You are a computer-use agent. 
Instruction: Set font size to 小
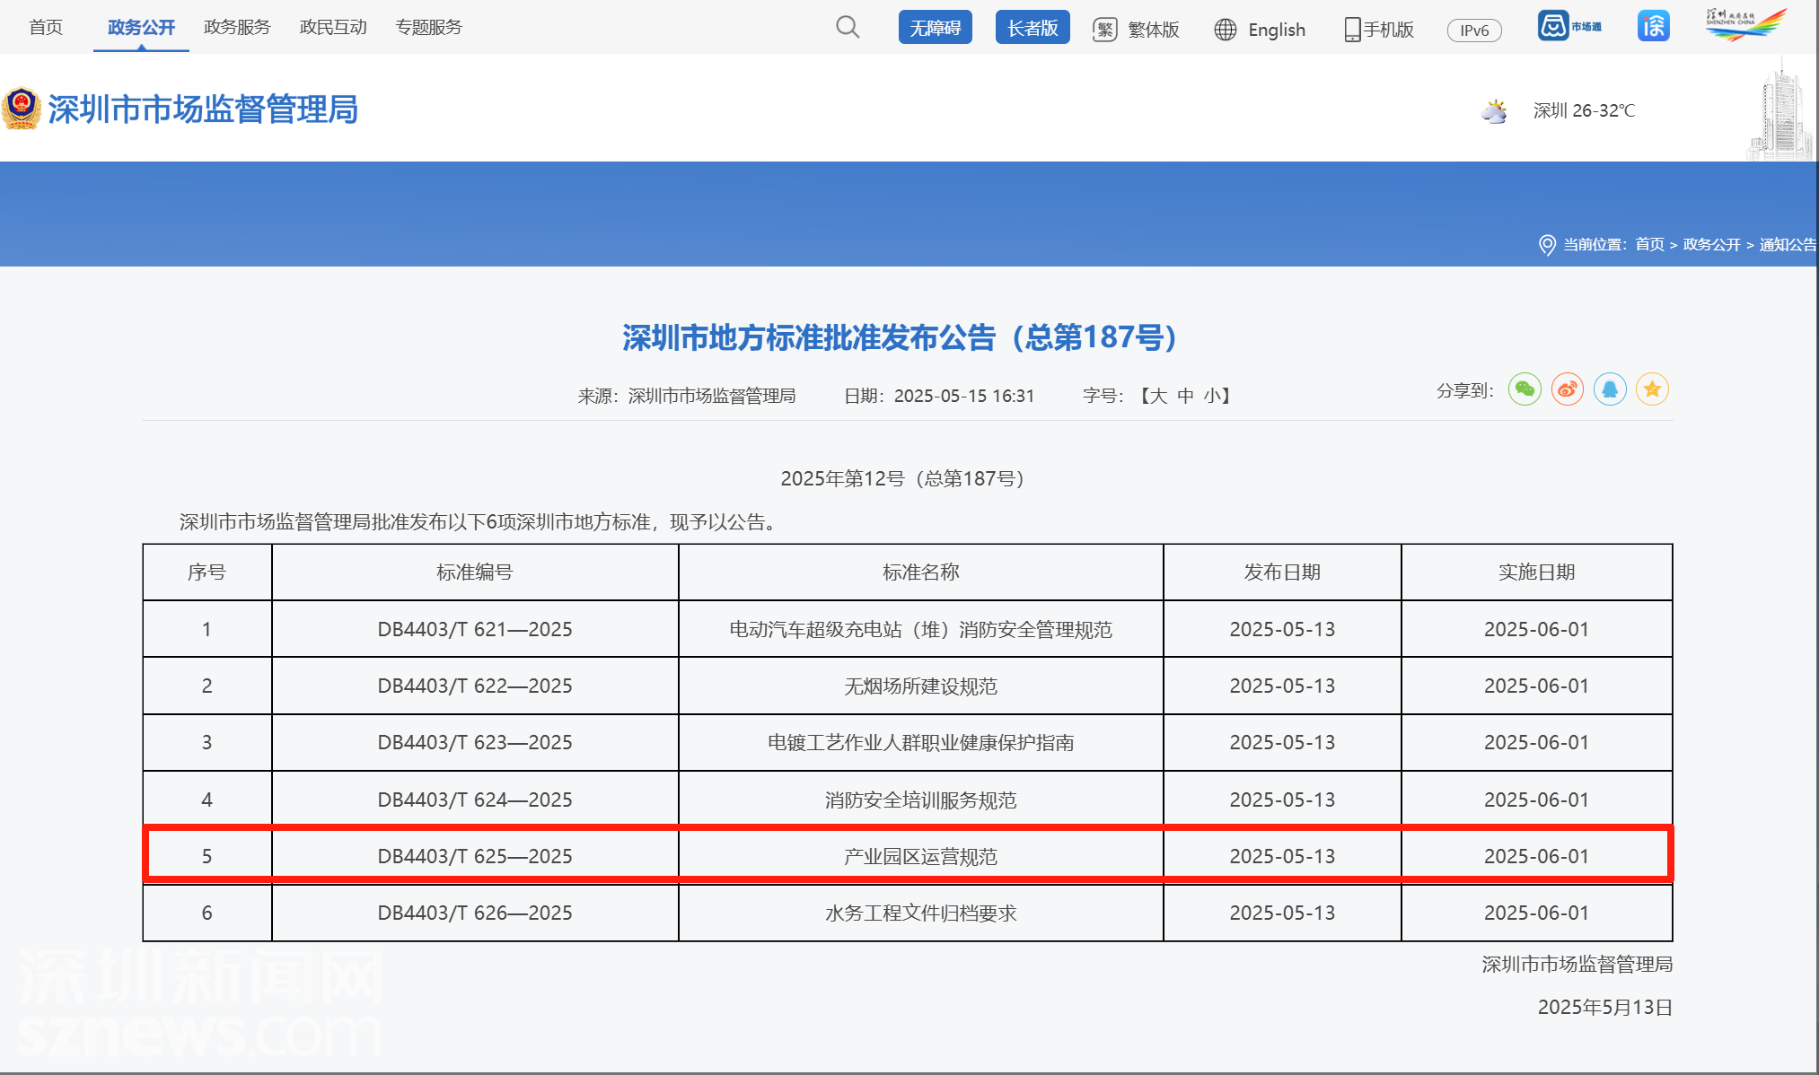(x=1211, y=396)
